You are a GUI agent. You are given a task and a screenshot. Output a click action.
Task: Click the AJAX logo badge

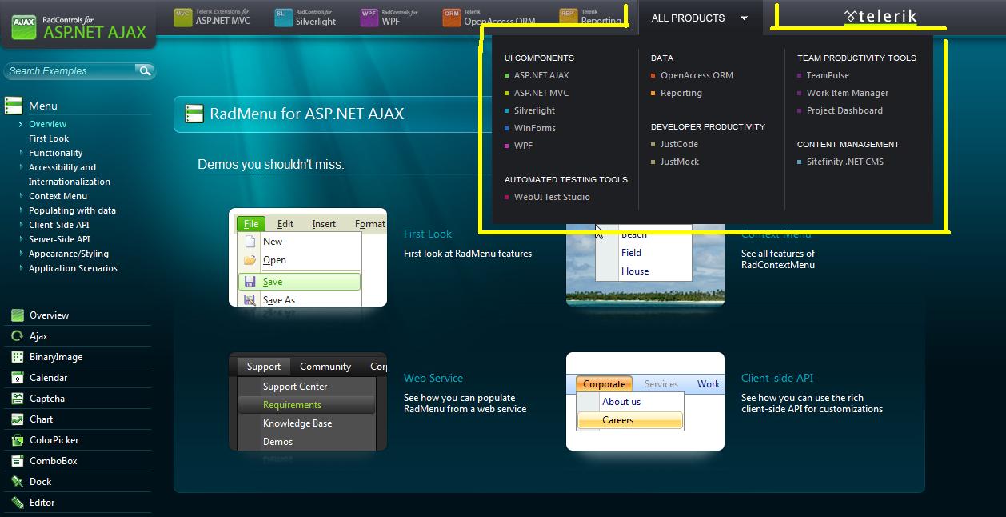tap(24, 28)
